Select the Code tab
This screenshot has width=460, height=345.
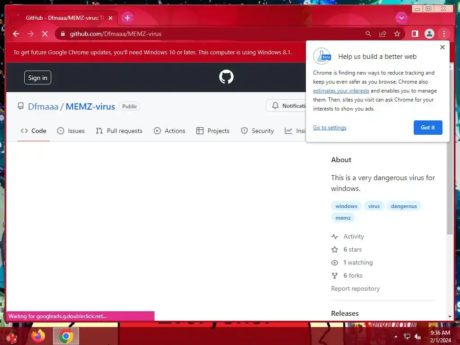pos(33,131)
